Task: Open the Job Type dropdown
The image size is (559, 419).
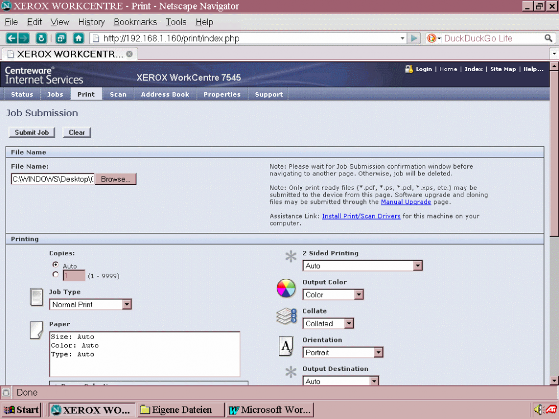Action: tap(127, 304)
